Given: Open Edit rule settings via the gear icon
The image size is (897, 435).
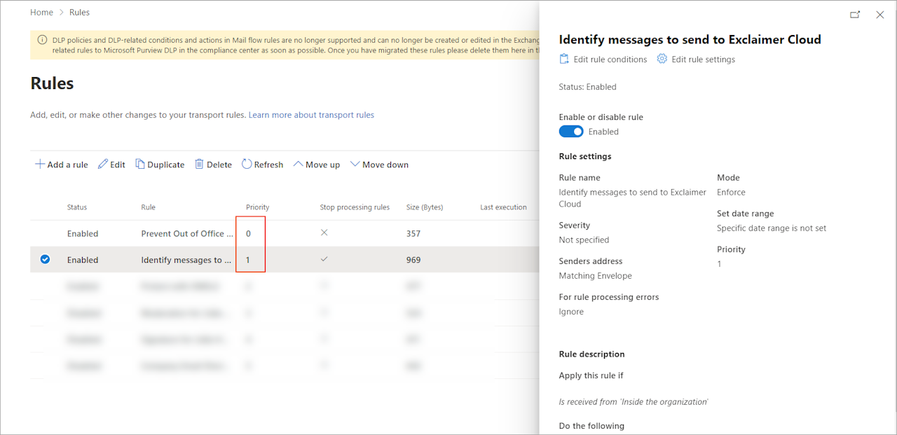Looking at the screenshot, I should (x=662, y=59).
